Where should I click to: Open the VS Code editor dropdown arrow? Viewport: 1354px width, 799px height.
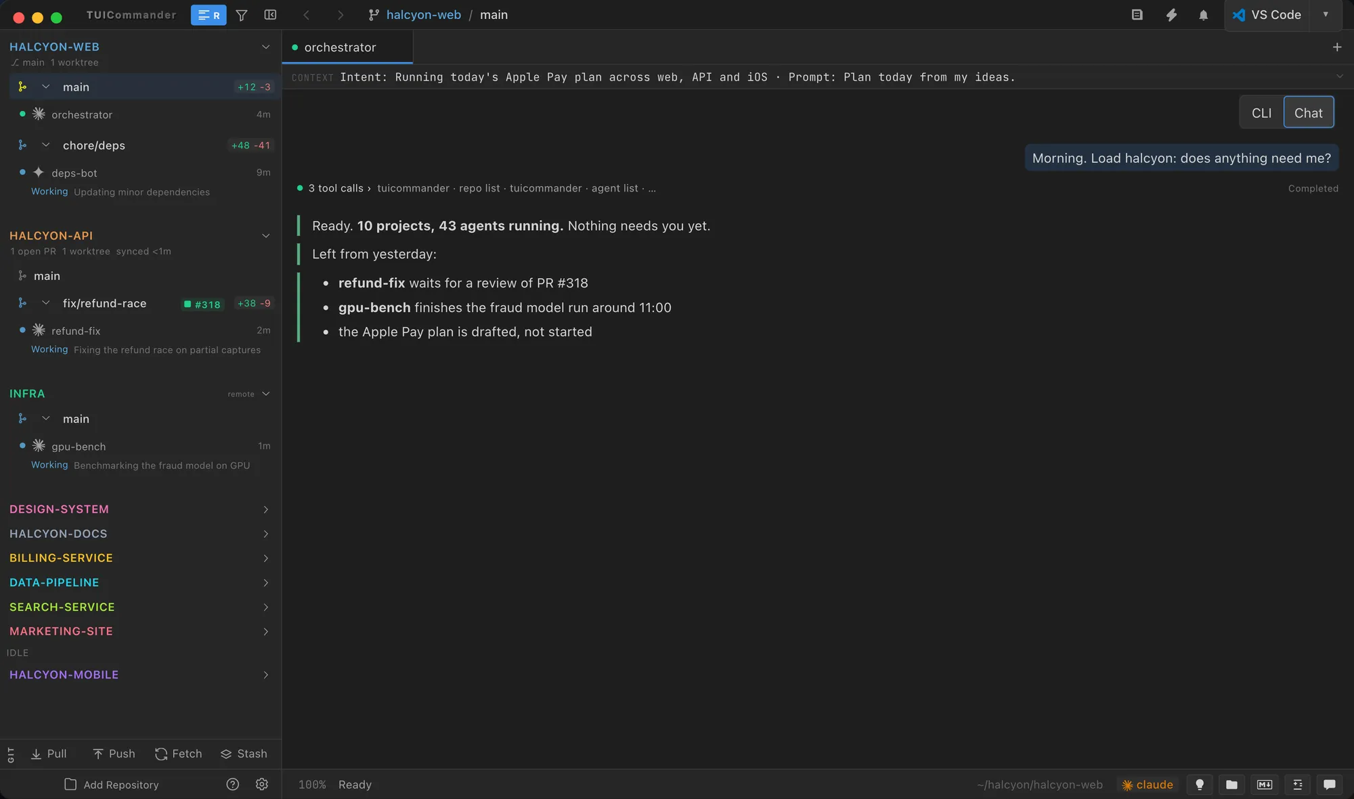coord(1326,15)
